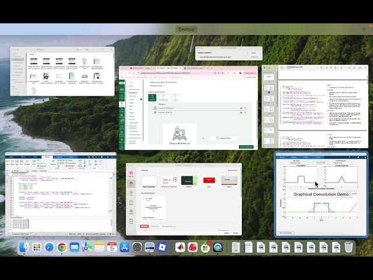The height and width of the screenshot is (280, 373).
Task: Open Take a tour template
Action: click(x=169, y=181)
